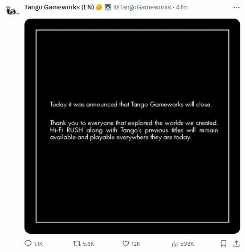Like the tweet with the heart icon

[126, 244]
